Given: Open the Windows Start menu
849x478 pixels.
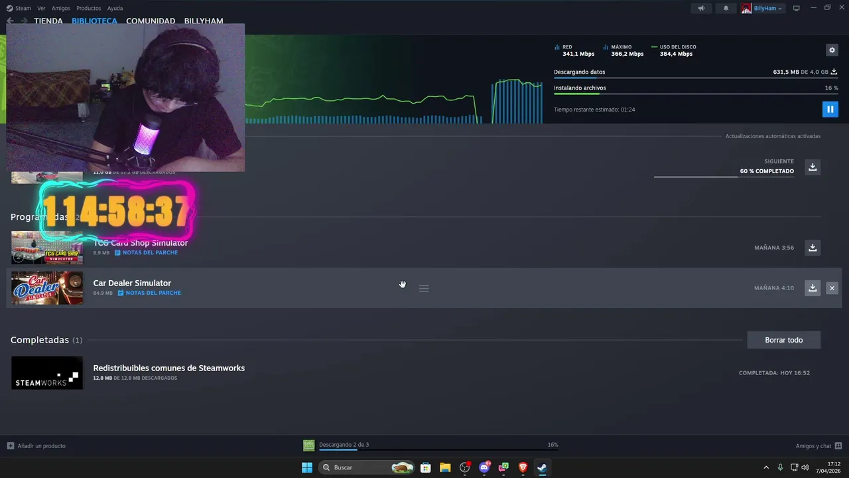Looking at the screenshot, I should [307, 467].
